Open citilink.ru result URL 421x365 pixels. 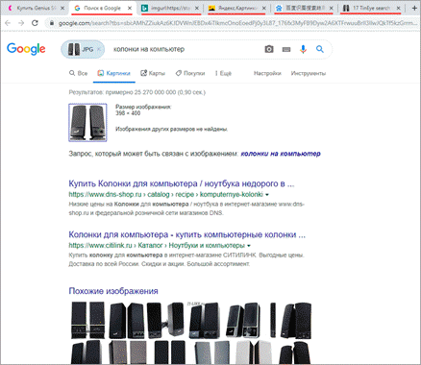[x=157, y=246]
